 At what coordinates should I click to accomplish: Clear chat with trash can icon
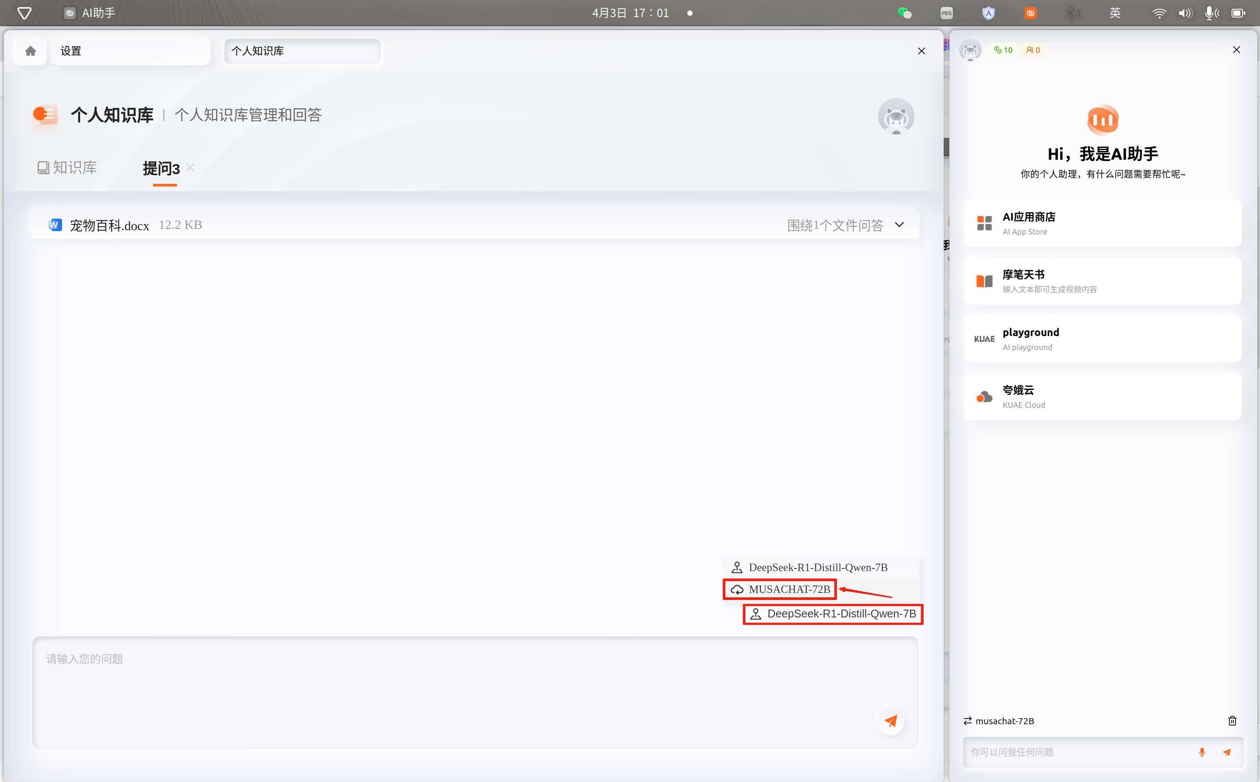click(x=1232, y=720)
